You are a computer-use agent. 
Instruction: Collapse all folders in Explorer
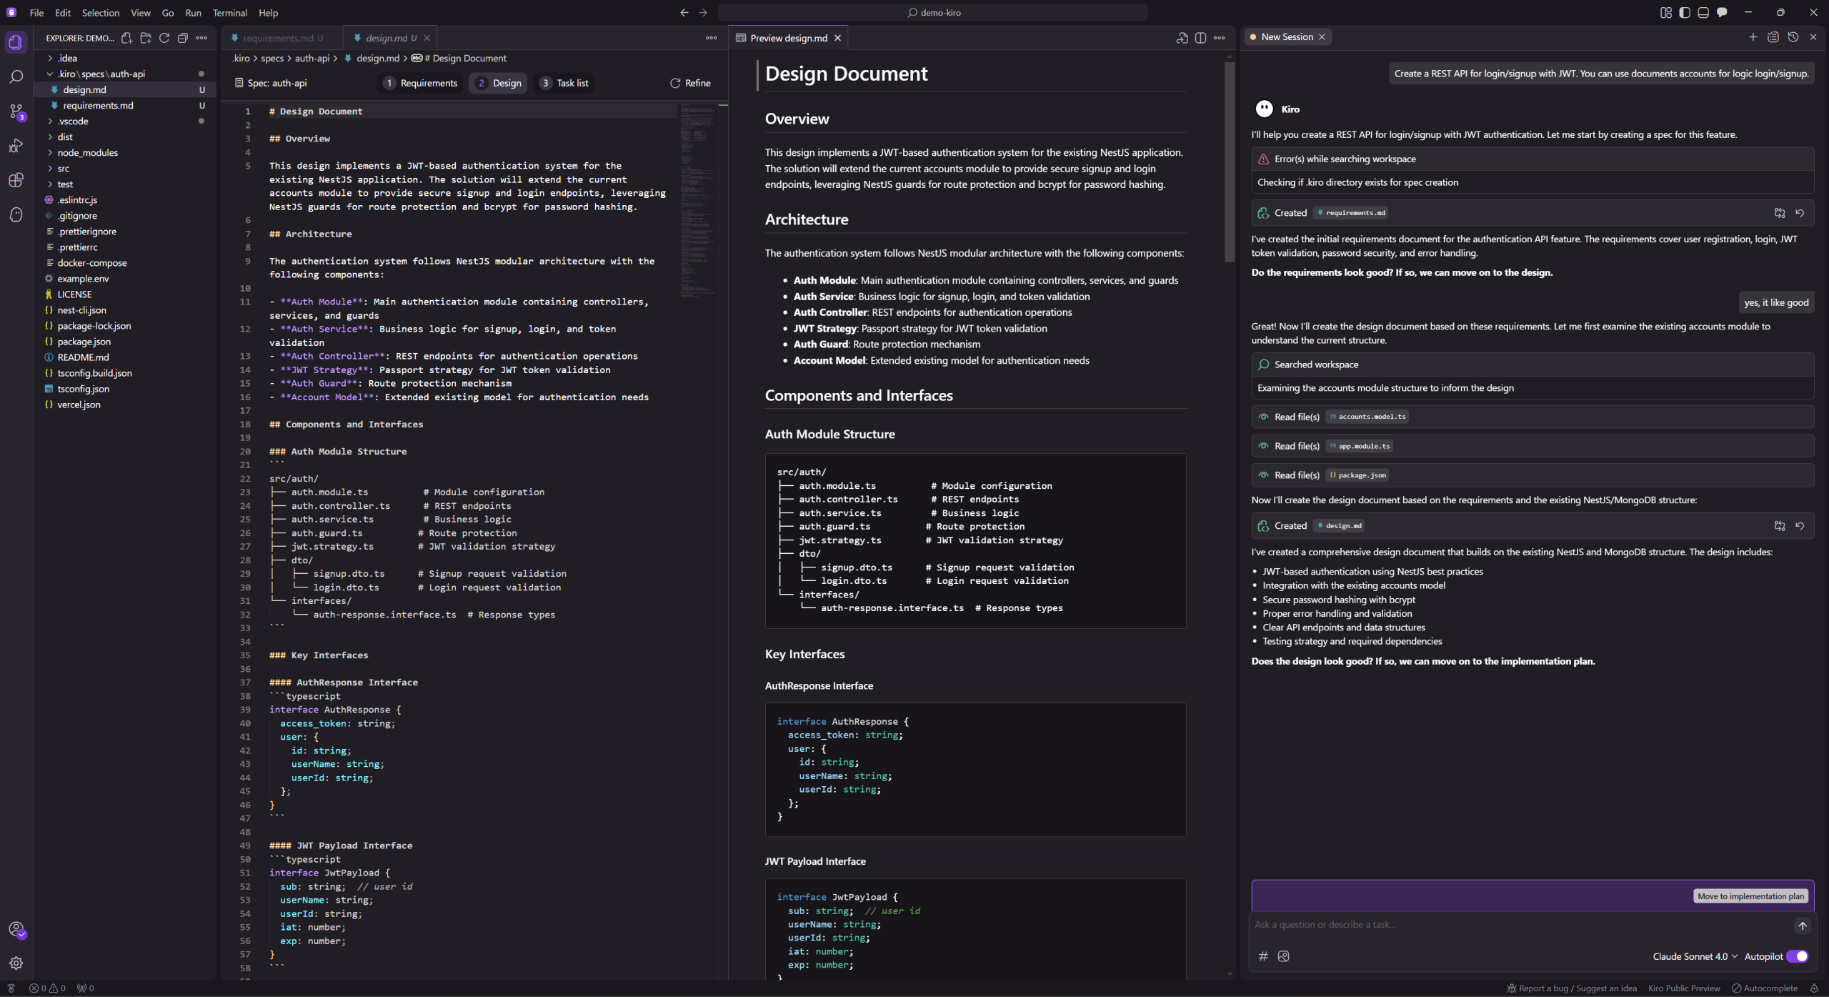183,38
